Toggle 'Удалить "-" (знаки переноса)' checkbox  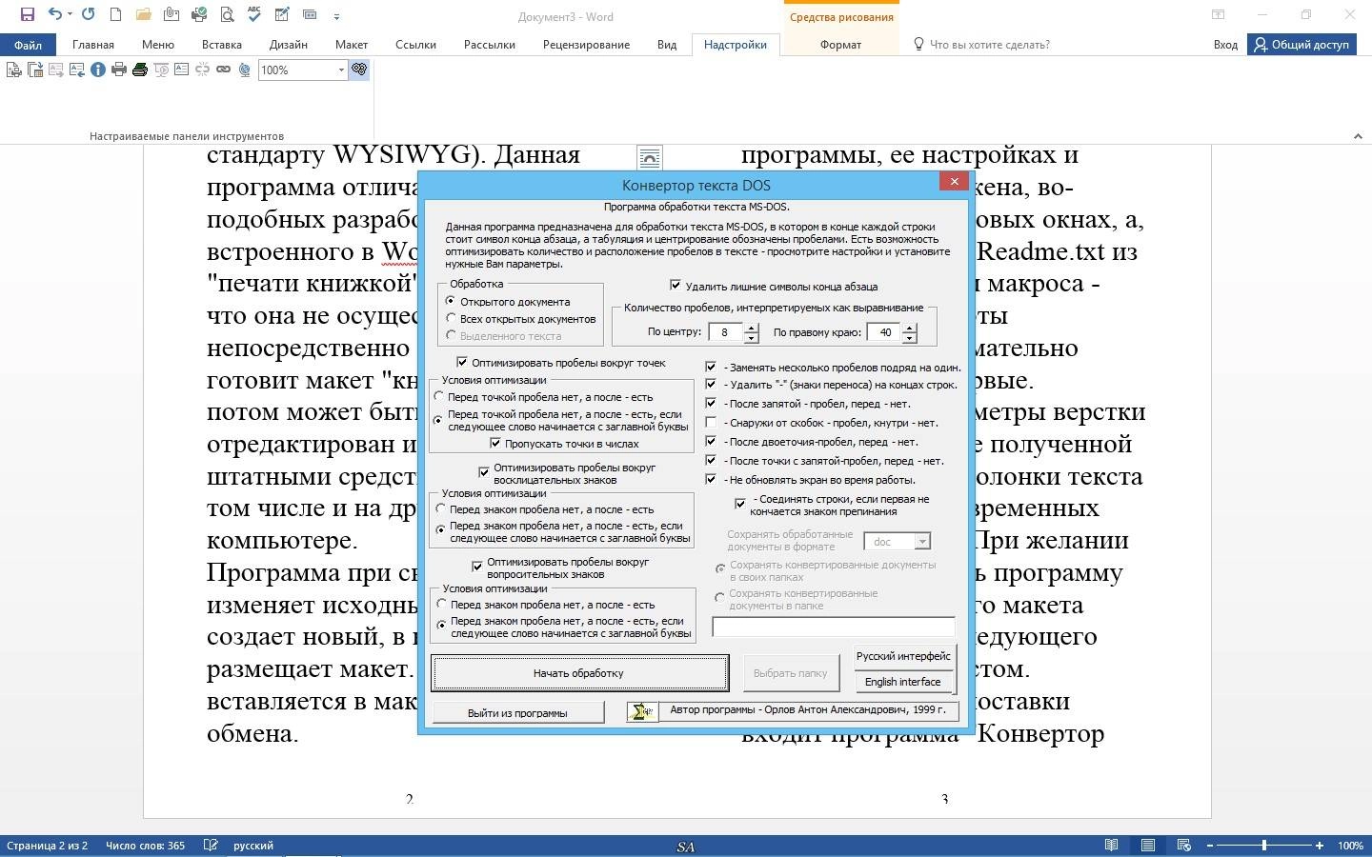pyautogui.click(x=711, y=384)
